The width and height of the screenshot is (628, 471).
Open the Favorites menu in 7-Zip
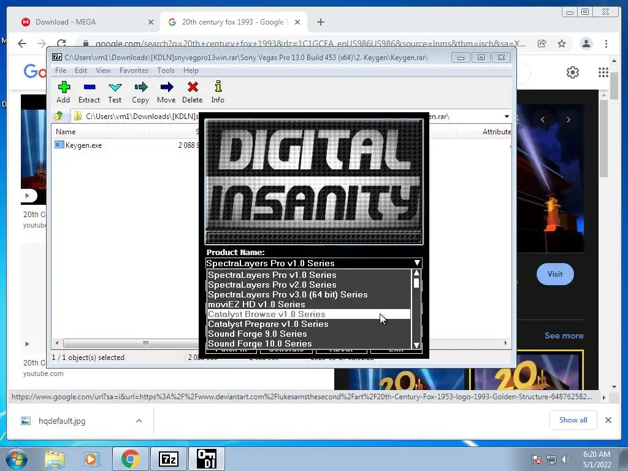[x=134, y=71]
